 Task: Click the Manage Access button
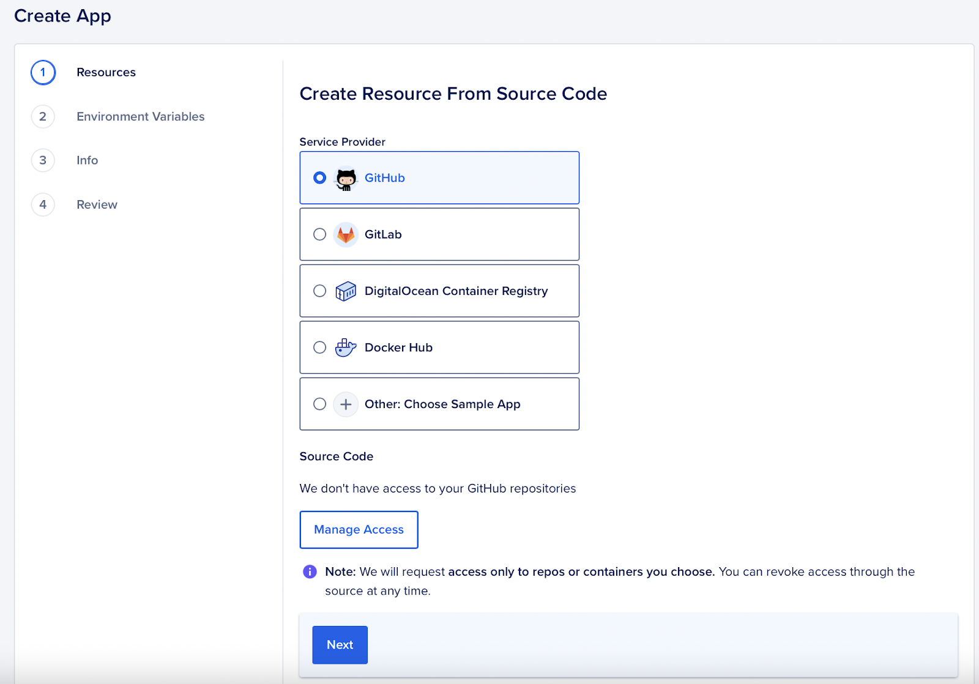click(359, 530)
